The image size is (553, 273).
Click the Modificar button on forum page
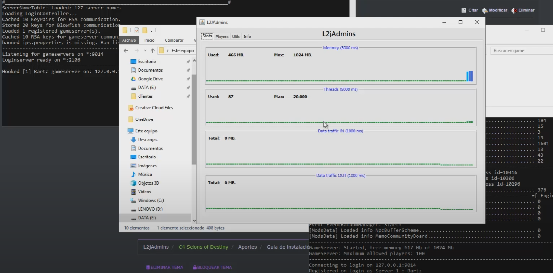[495, 10]
